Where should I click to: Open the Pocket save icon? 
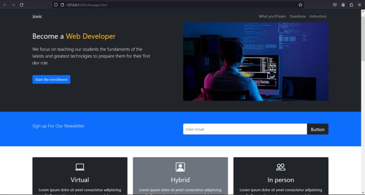(x=335, y=5)
